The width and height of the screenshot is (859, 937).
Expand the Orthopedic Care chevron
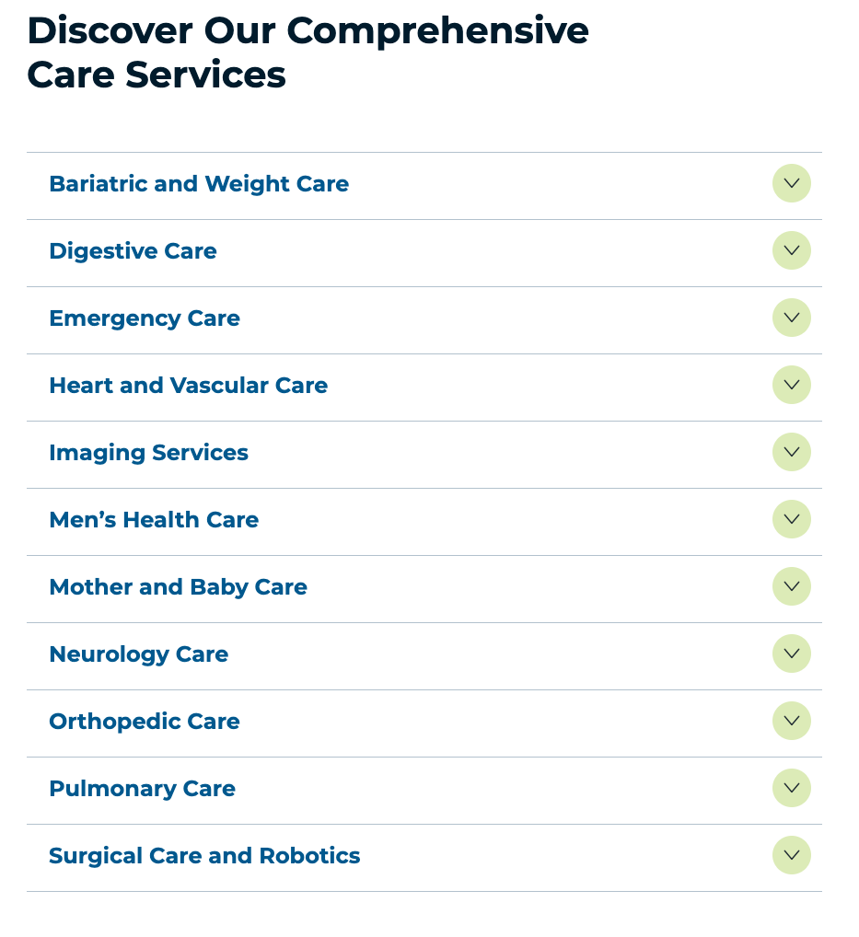tap(791, 721)
